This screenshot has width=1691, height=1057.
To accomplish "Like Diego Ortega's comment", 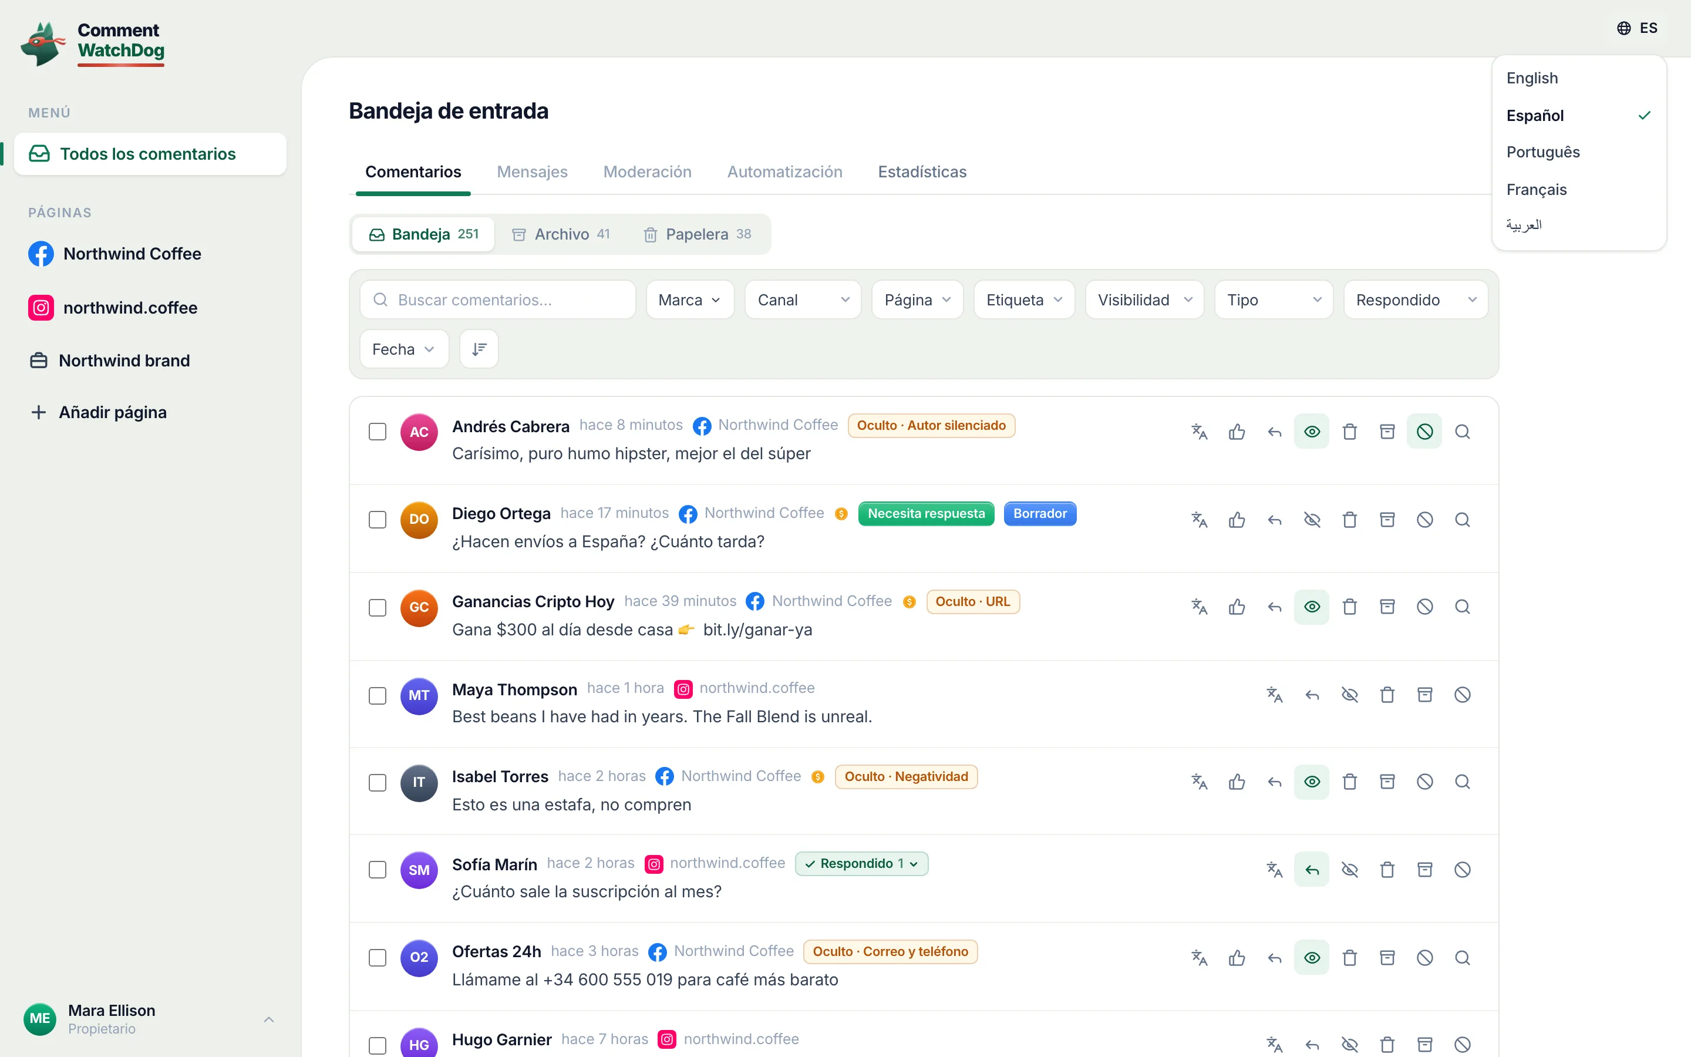I will click(x=1237, y=520).
